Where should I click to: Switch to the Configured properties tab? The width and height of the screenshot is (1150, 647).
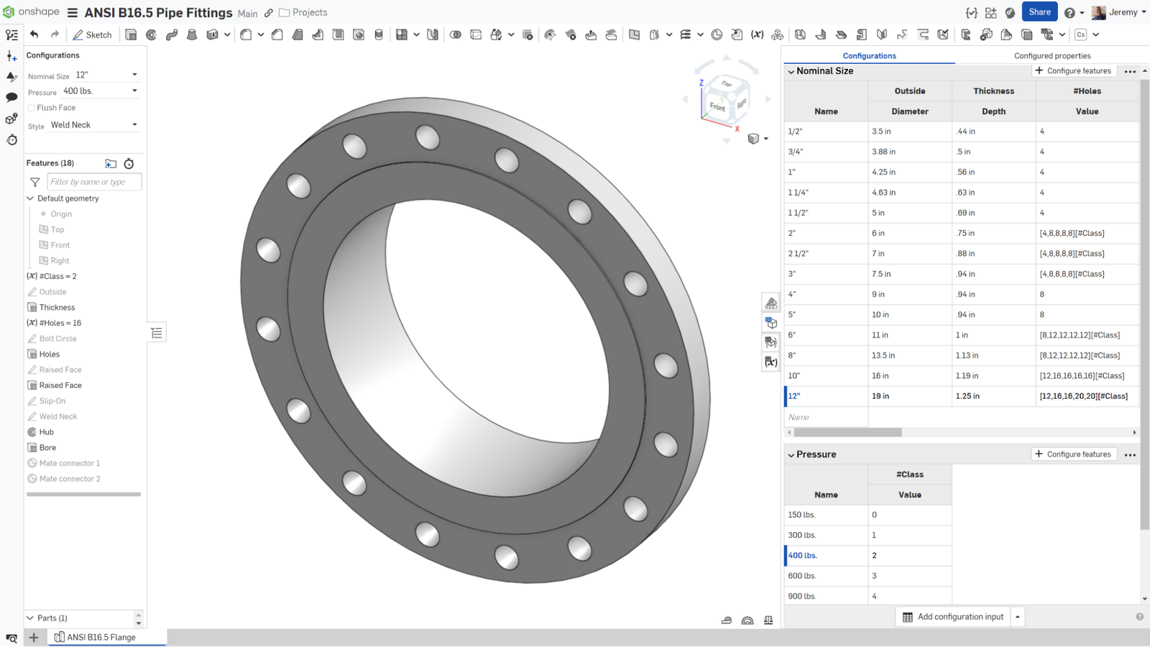(x=1052, y=55)
